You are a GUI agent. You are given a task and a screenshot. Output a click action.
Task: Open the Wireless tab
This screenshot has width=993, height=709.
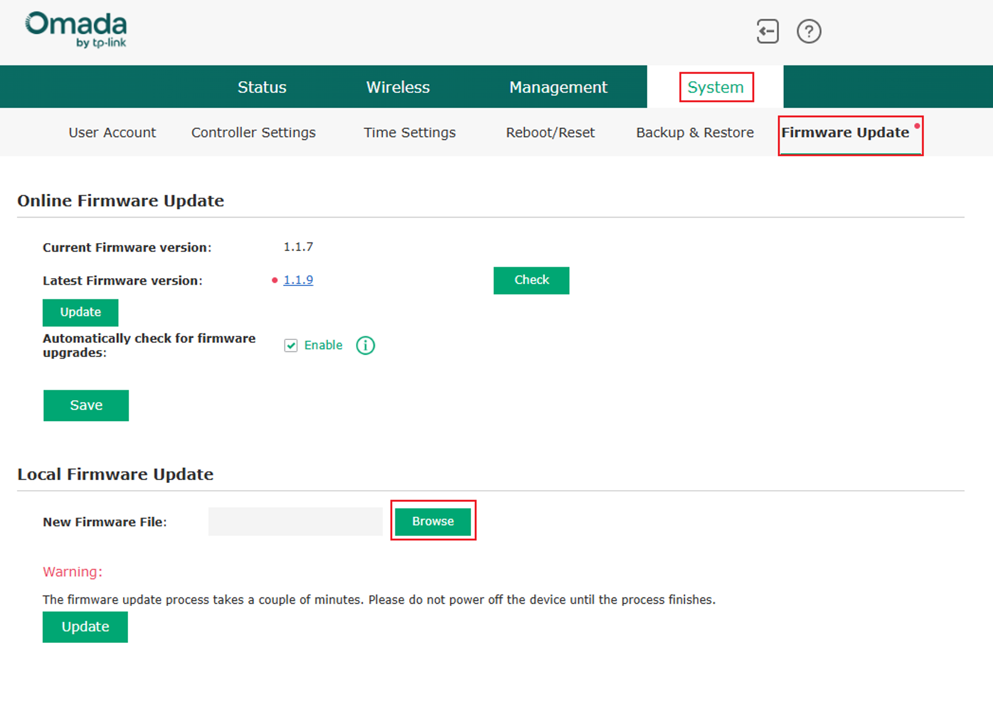(398, 87)
